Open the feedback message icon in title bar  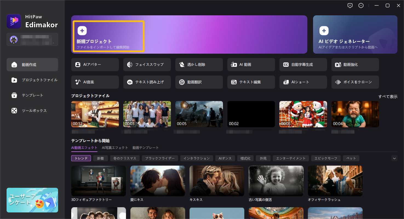coord(350,5)
